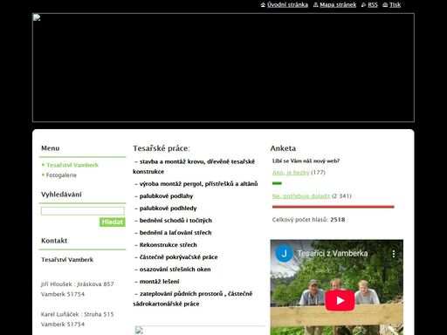
Task: Play the Tesaříci z Vamberka video
Action: tap(340, 300)
